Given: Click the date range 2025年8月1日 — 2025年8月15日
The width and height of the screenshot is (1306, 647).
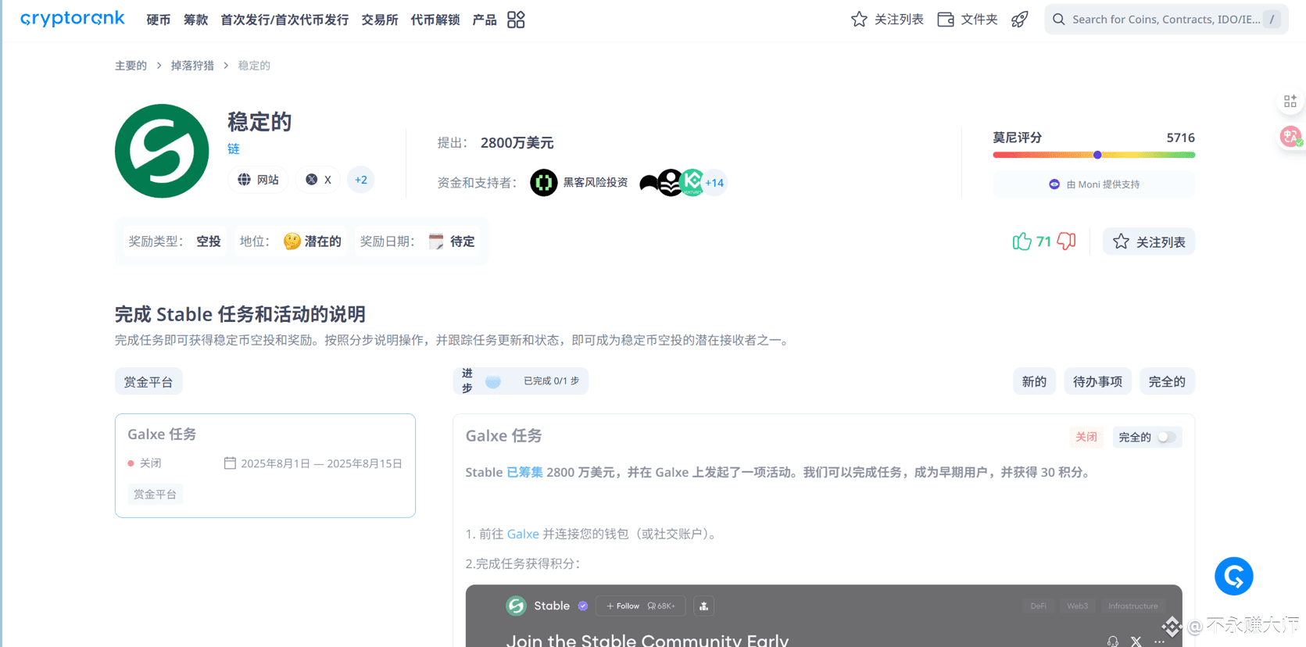Looking at the screenshot, I should pos(321,463).
